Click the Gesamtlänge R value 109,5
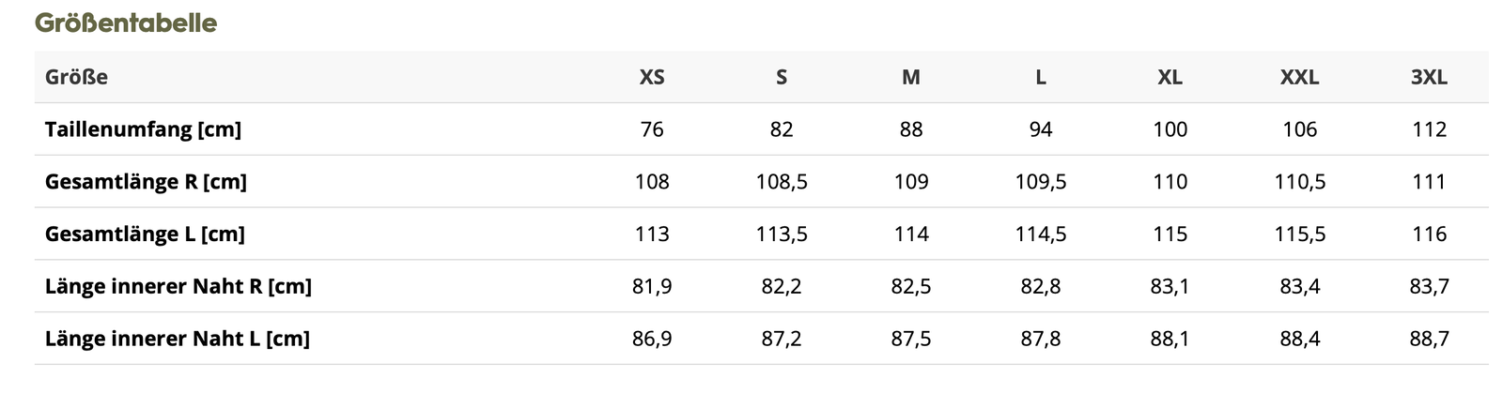1503x393 pixels. tap(1041, 182)
